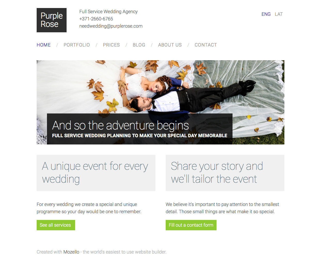The image size is (320, 260).
Task: Navigate to the BLOG section
Action: click(139, 45)
